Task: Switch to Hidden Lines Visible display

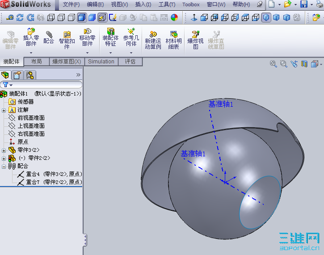Action: 61,17
